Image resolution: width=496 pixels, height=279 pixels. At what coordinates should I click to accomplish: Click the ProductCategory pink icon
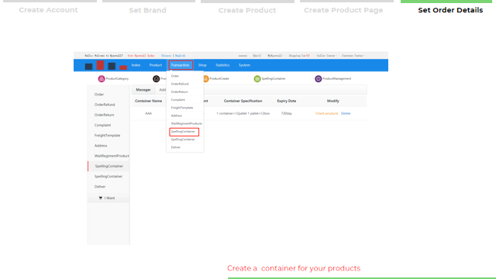tap(102, 79)
